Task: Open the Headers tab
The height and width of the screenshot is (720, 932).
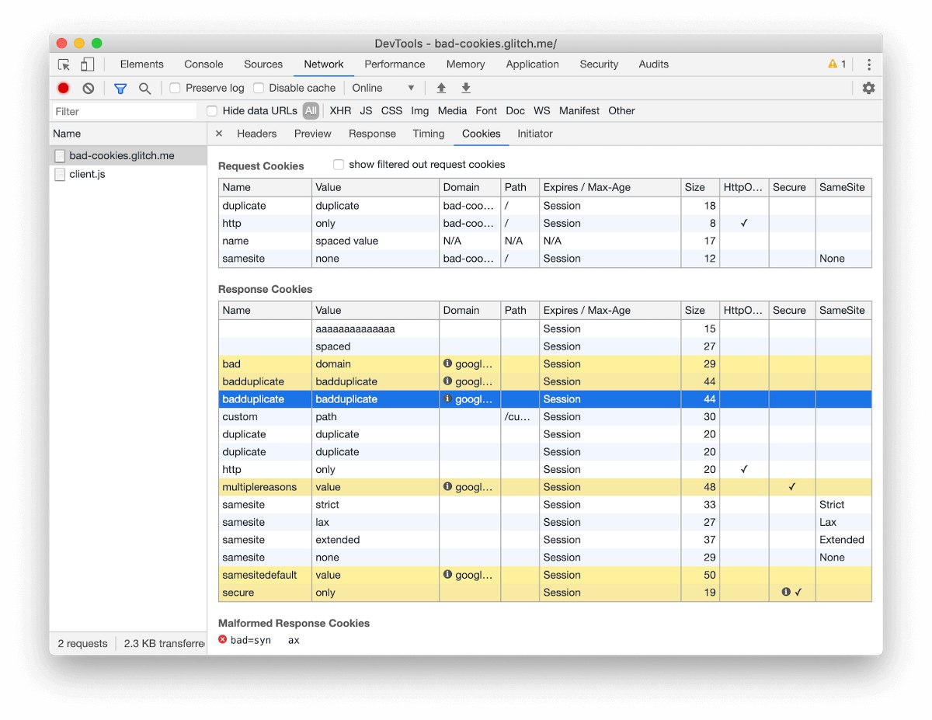Action: [x=256, y=134]
